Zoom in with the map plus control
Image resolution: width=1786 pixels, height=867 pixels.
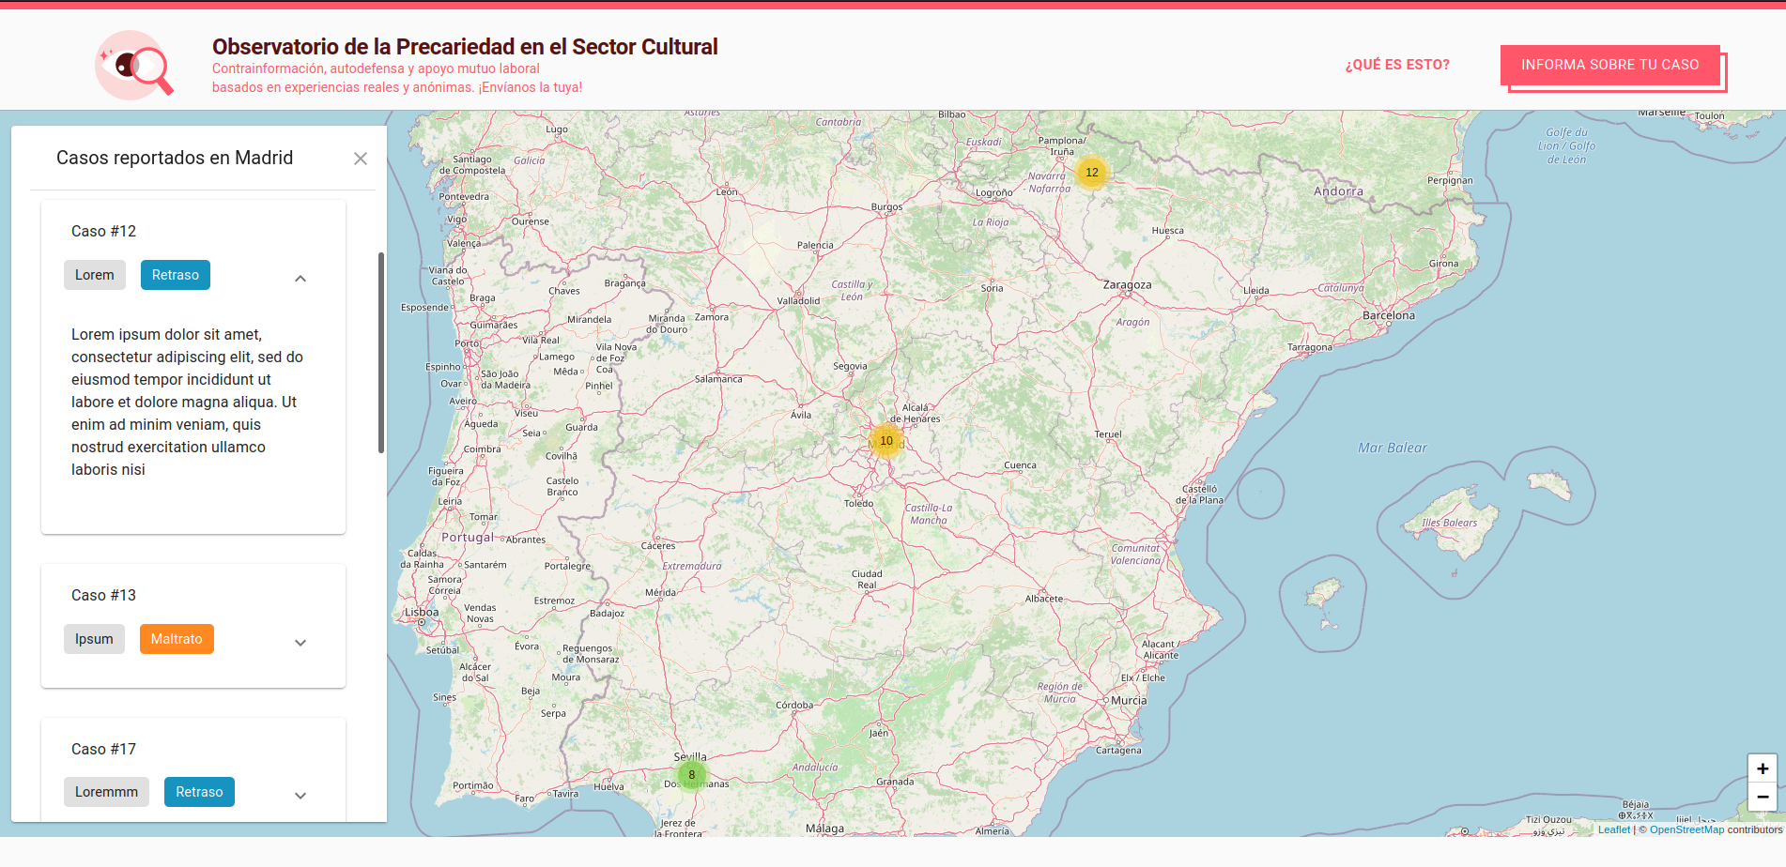1762,768
